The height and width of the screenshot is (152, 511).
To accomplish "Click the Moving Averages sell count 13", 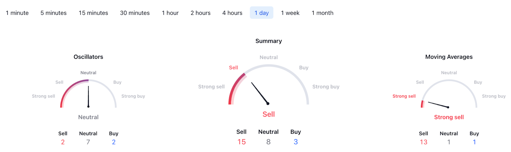I will 423,142.
